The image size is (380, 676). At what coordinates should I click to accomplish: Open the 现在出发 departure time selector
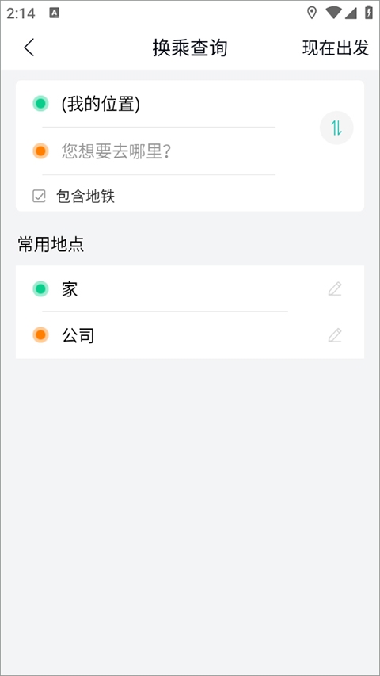(x=336, y=48)
